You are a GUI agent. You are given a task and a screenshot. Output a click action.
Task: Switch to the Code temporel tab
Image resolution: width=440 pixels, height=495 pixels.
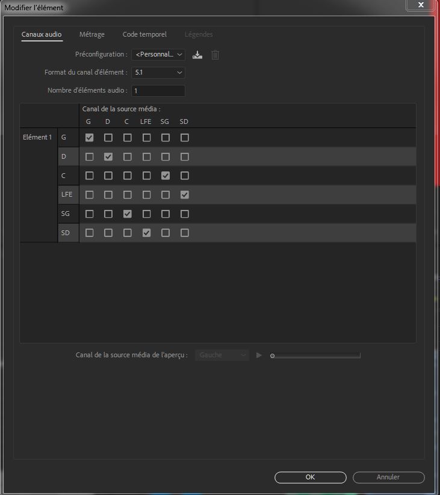(x=144, y=35)
